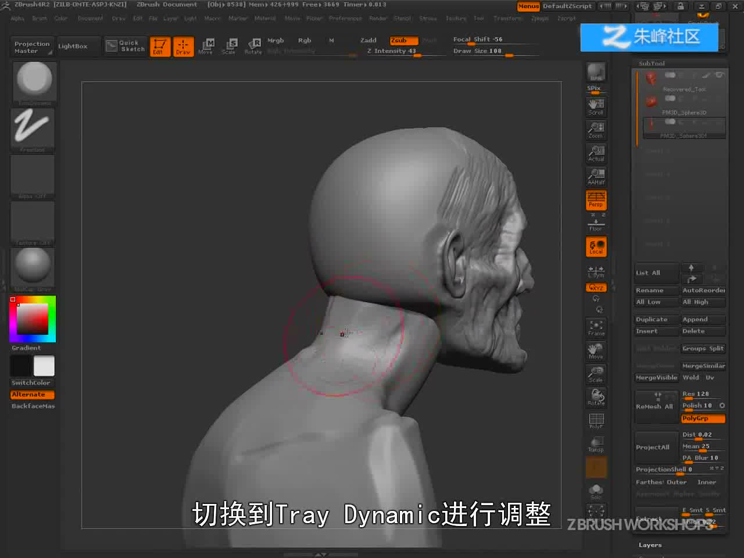
Task: Open the brush thumbnail selector
Action: tap(33, 83)
